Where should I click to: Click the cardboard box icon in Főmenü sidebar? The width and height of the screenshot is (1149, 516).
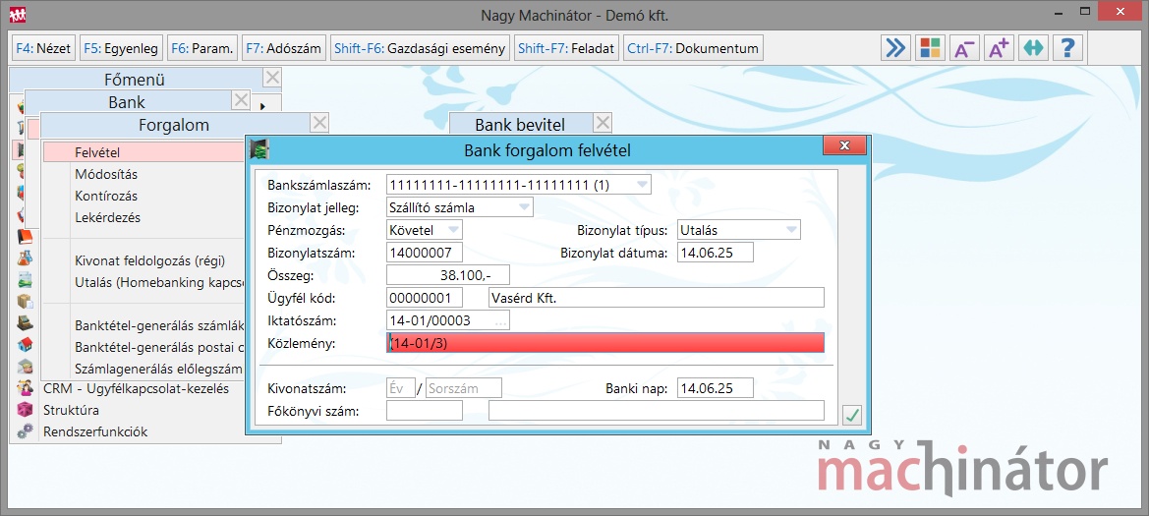25,301
